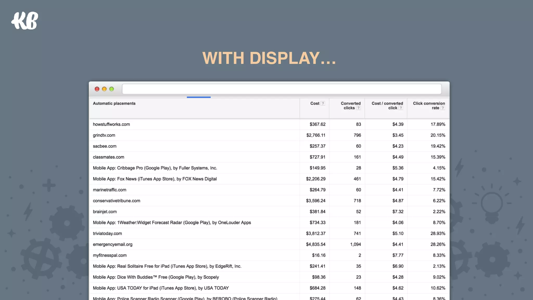Click the green maximize window button
The height and width of the screenshot is (300, 533).
[112, 89]
